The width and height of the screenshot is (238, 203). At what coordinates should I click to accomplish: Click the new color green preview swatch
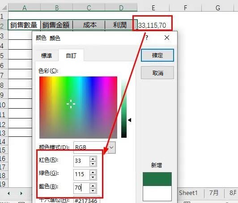click(157, 179)
